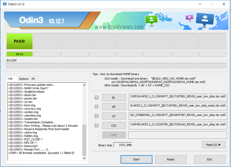Click 'All threads completed' log line
The width and height of the screenshot is (231, 167).
pyautogui.click(x=41, y=153)
